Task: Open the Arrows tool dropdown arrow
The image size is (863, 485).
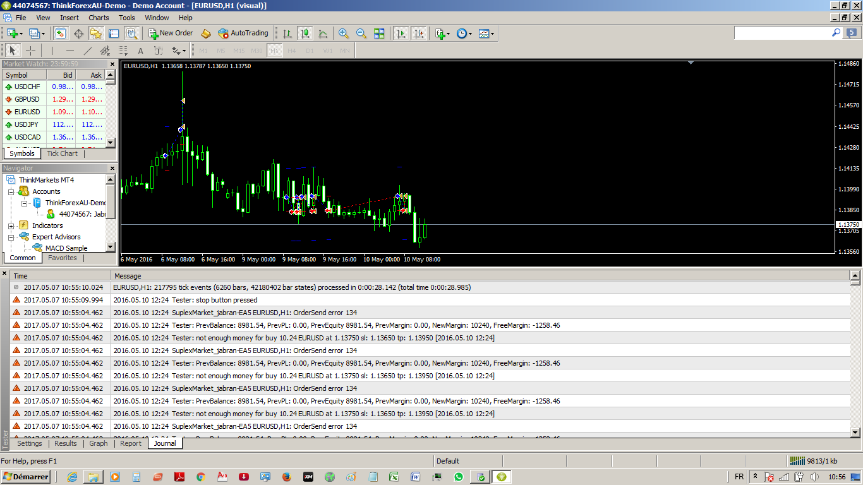Action: point(184,51)
